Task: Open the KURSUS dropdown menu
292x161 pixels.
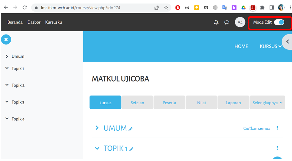Action: (x=270, y=46)
